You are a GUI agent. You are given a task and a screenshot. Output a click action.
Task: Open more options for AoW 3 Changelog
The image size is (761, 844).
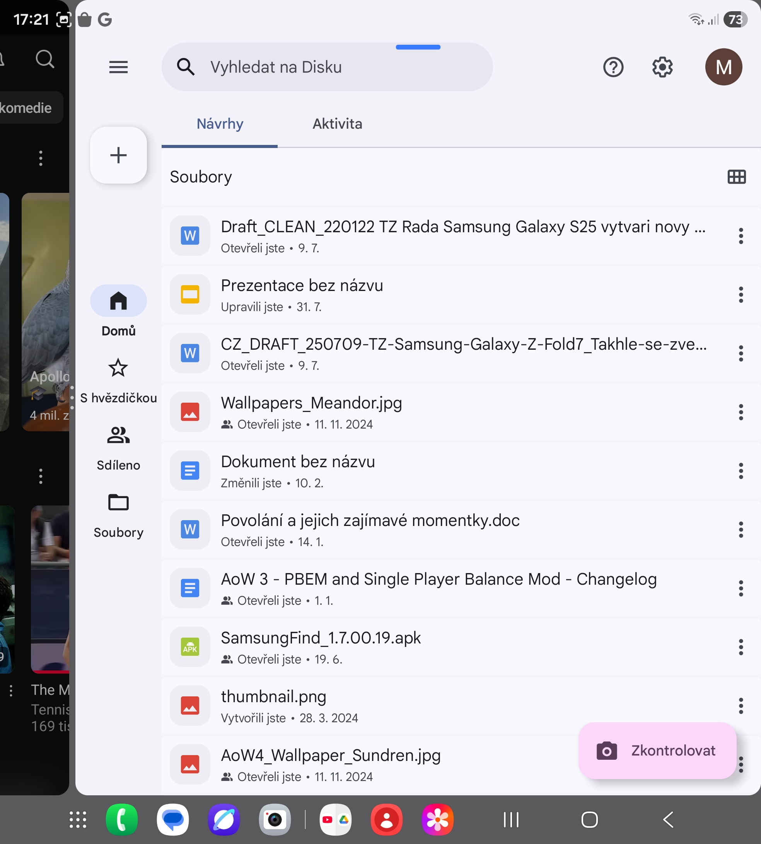pyautogui.click(x=741, y=588)
